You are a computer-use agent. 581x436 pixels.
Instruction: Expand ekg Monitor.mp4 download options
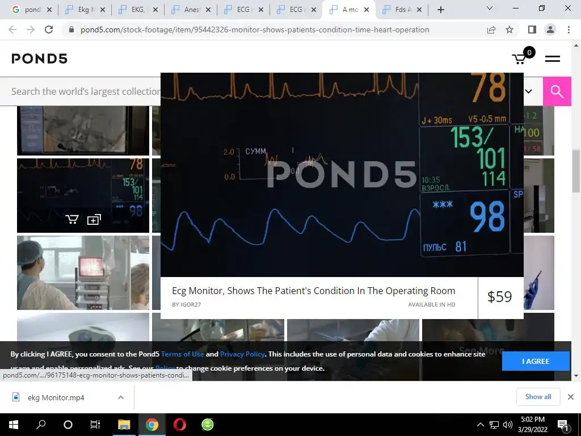(121, 397)
